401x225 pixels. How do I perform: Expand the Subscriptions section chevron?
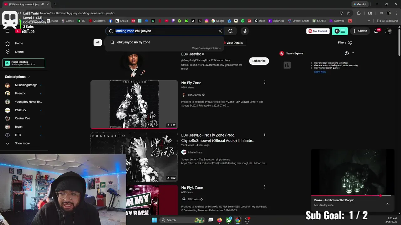29,77
